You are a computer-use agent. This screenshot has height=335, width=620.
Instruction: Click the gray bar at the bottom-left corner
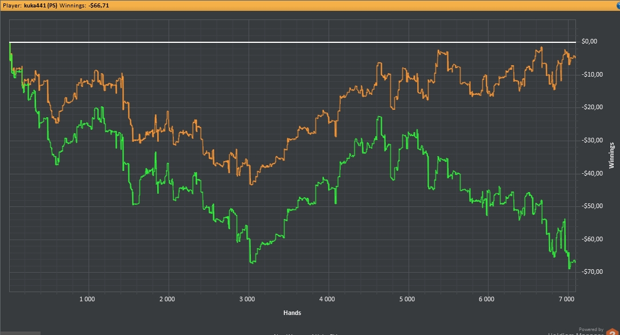(20, 333)
